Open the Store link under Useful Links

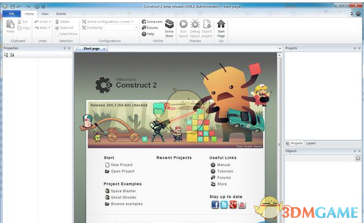pos(222,184)
